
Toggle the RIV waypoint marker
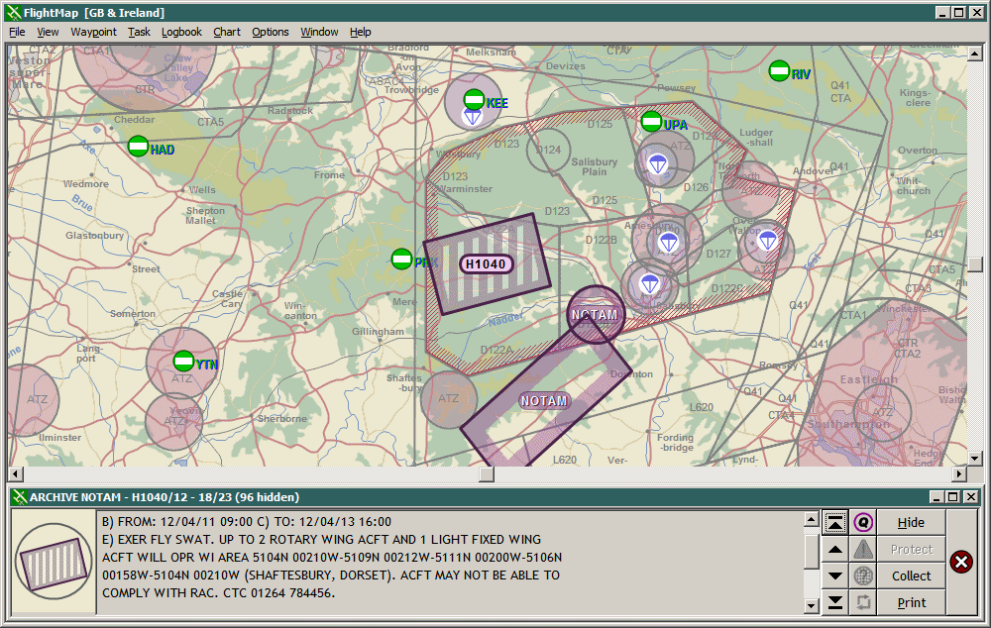[778, 71]
